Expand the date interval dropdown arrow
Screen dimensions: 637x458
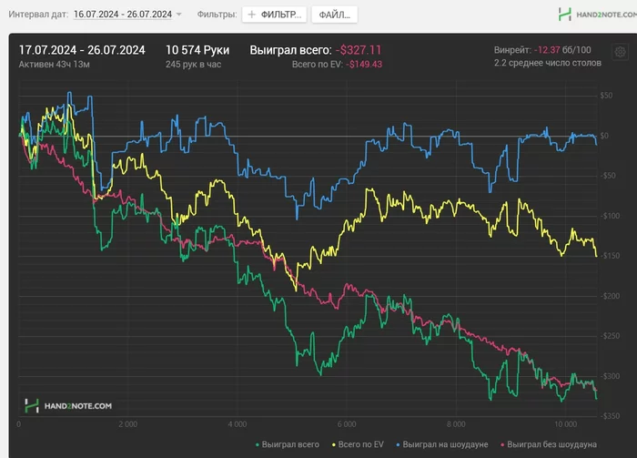click(x=179, y=15)
